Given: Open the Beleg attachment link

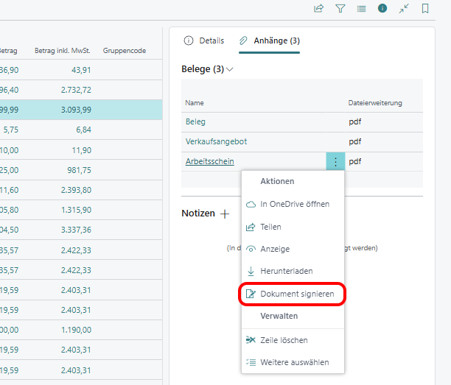Looking at the screenshot, I should tap(195, 121).
